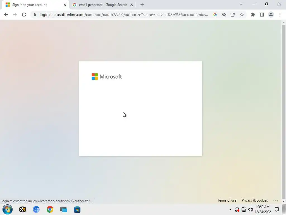This screenshot has height=215, width=286.
Task: Click the forward navigation arrow
Action: (x=15, y=15)
